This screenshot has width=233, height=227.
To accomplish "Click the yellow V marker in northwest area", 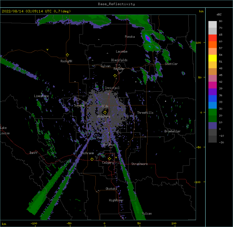I will 47,50.
